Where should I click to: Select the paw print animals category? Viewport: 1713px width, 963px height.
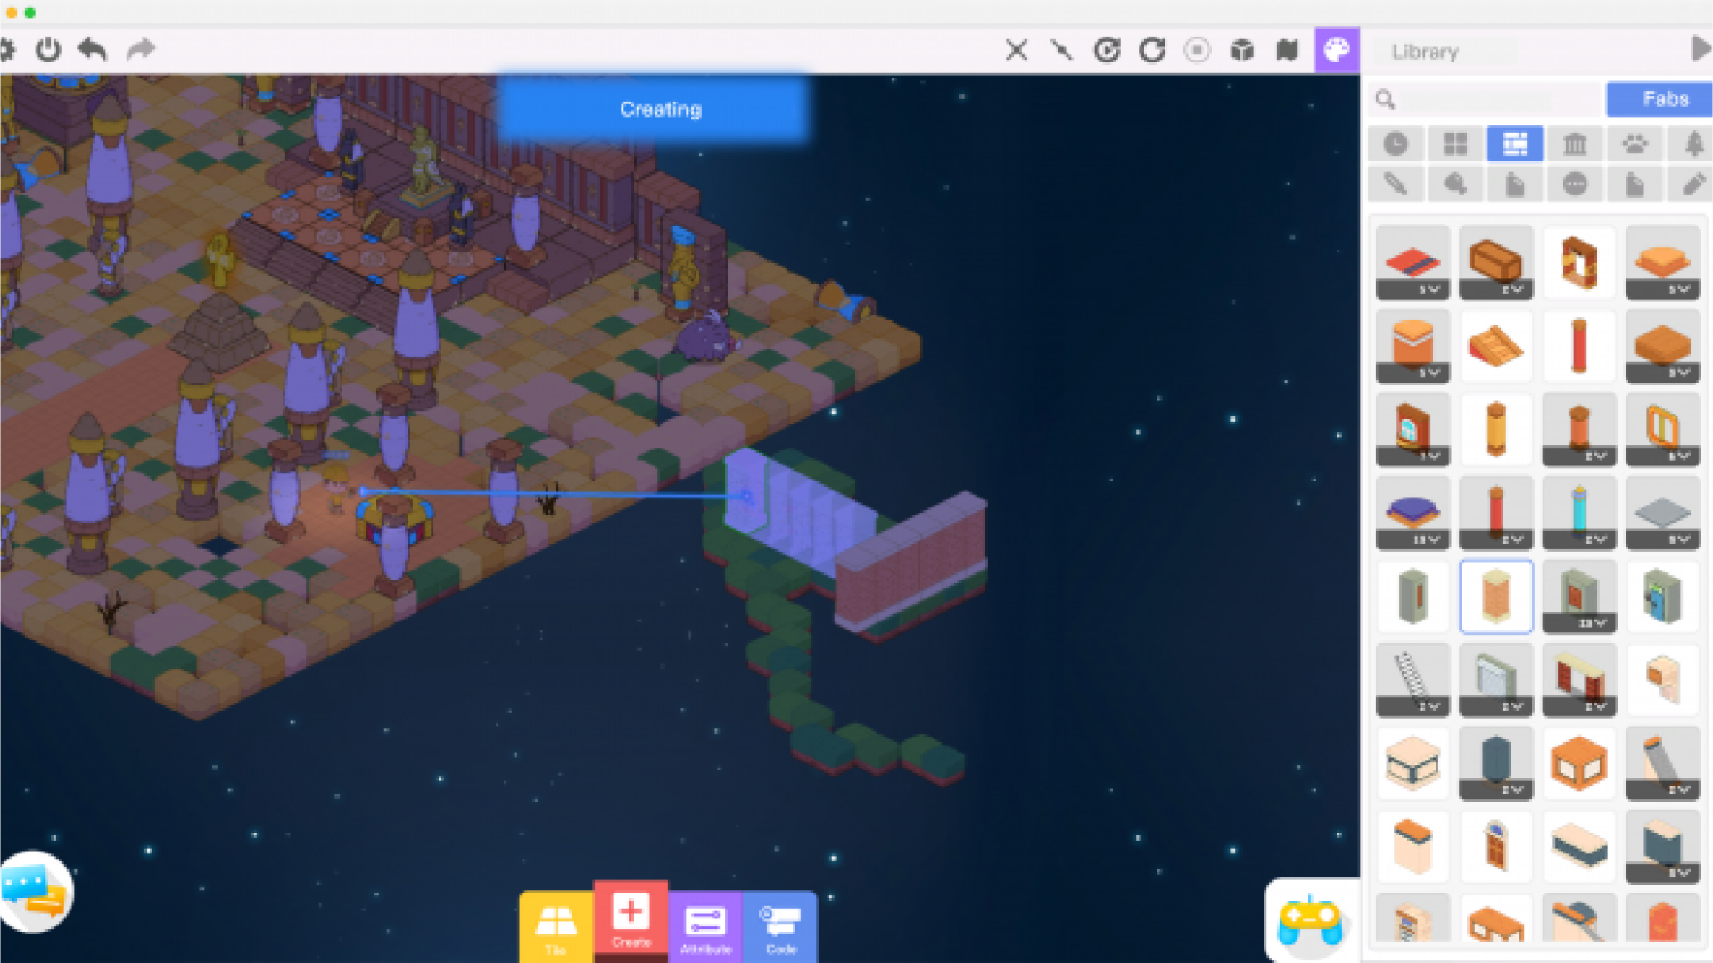[x=1634, y=144]
